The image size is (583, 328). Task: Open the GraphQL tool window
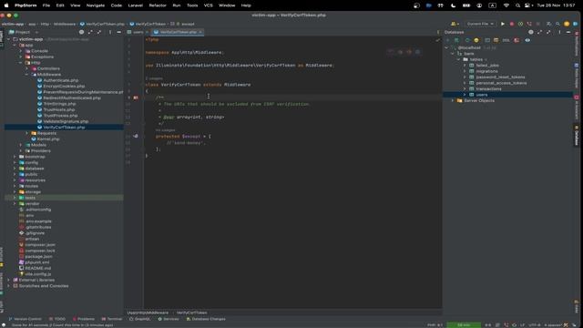(x=140, y=319)
